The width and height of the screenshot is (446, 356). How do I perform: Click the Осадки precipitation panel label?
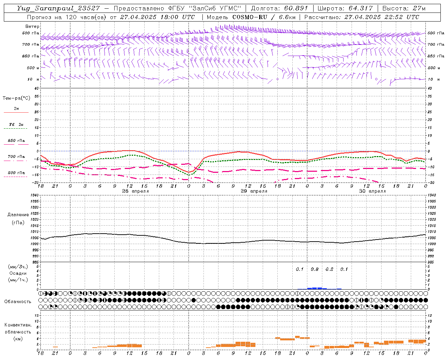pos(18,273)
